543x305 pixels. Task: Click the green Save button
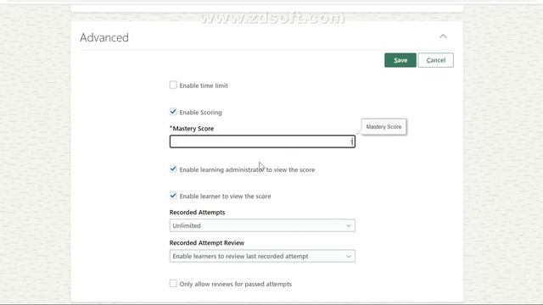tap(400, 60)
